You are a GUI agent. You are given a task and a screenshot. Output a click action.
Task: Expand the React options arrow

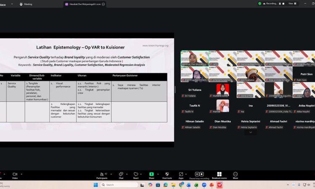point(141,174)
